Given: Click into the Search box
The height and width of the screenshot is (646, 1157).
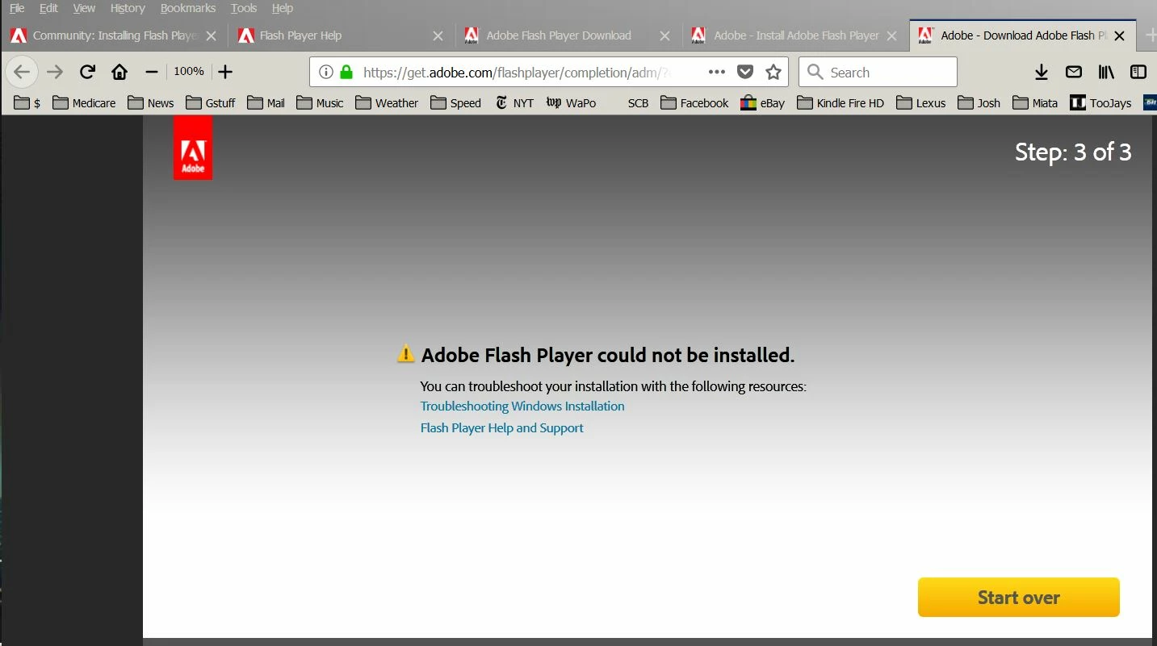Looking at the screenshot, I should pos(878,72).
